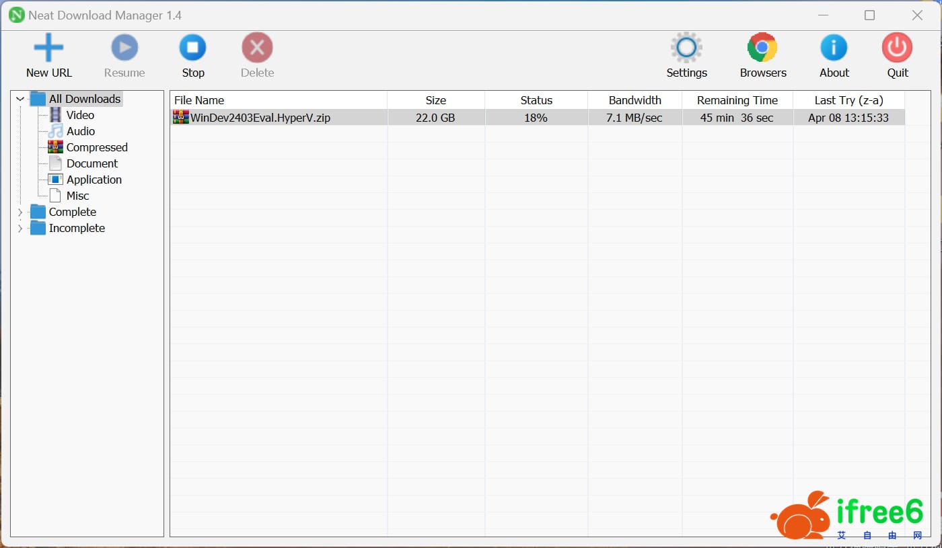942x548 pixels.
Task: Select the Application category
Action: (94, 180)
